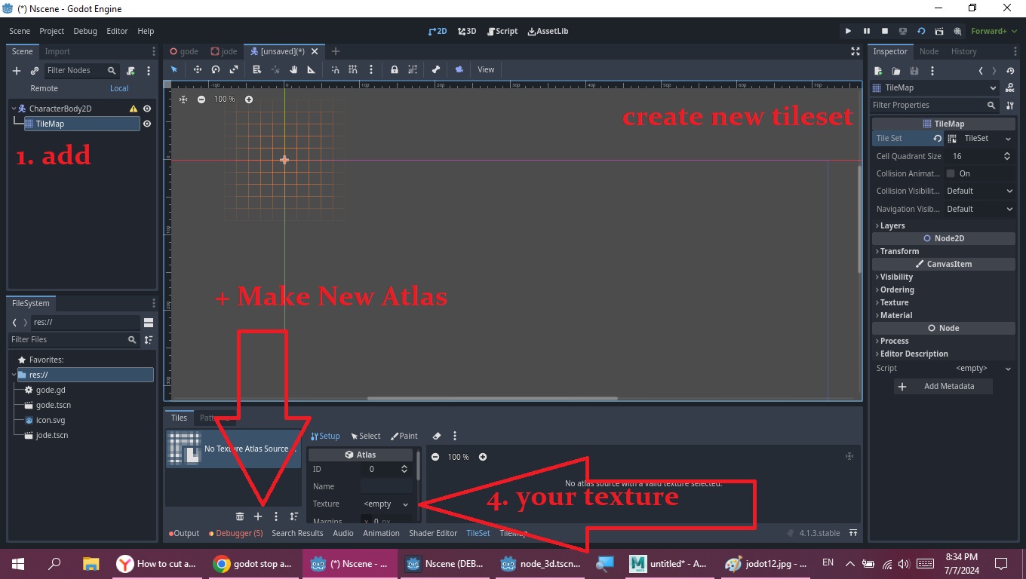
Task: Toggle FileSystem split view mode
Action: pyautogui.click(x=149, y=322)
